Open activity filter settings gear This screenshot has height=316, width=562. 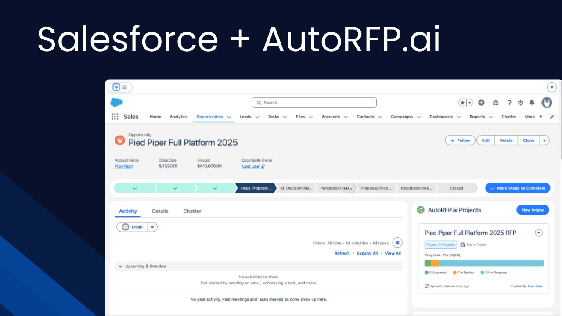(x=397, y=243)
